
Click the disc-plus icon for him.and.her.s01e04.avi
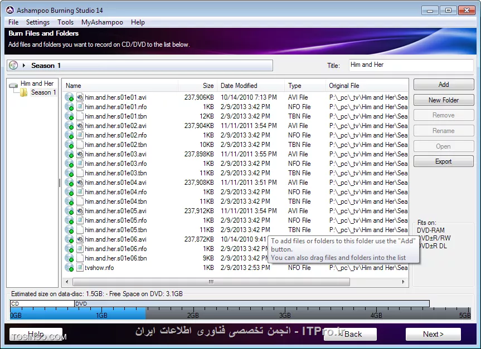[x=69, y=183]
